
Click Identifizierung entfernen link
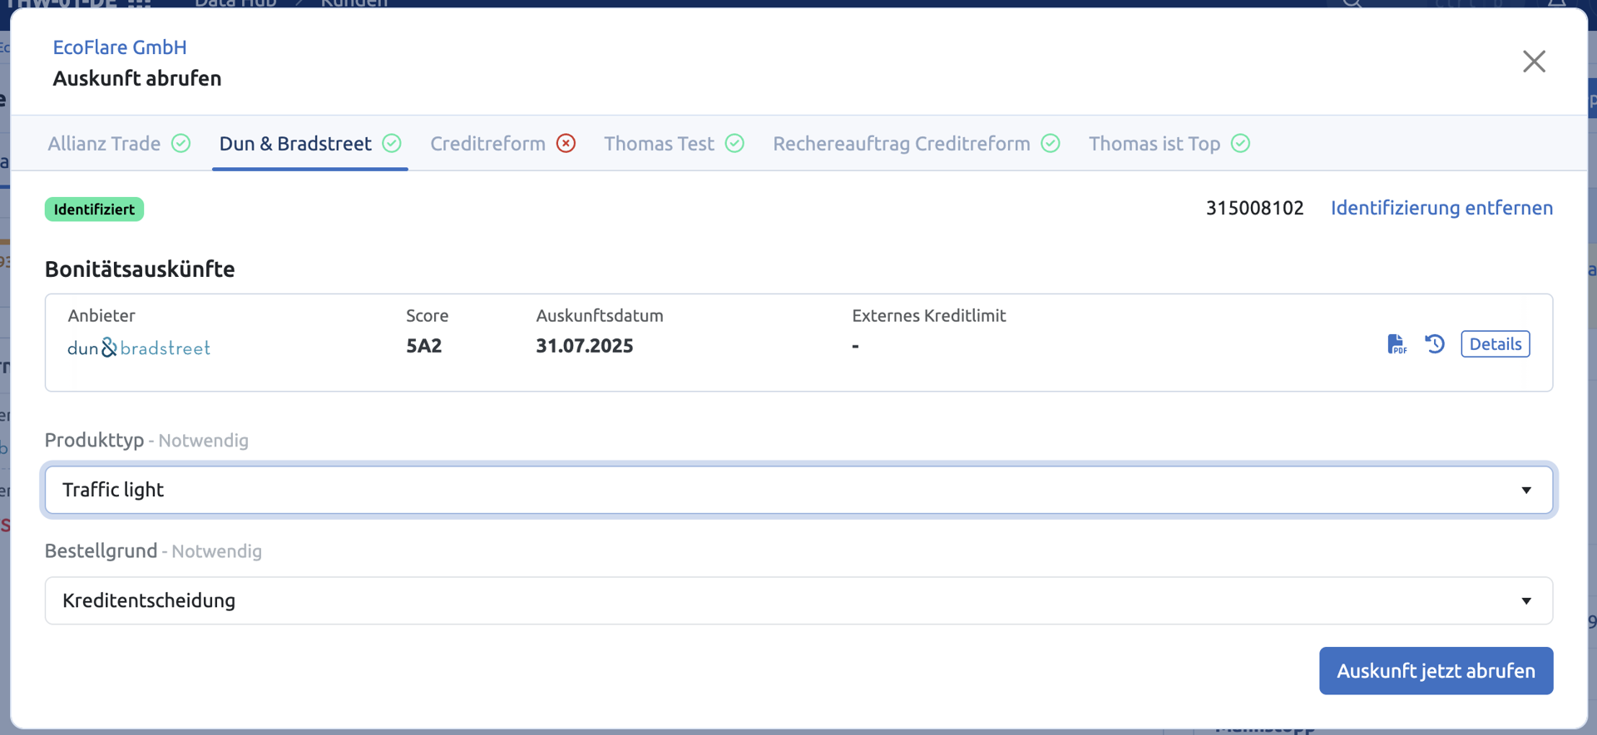1441,208
